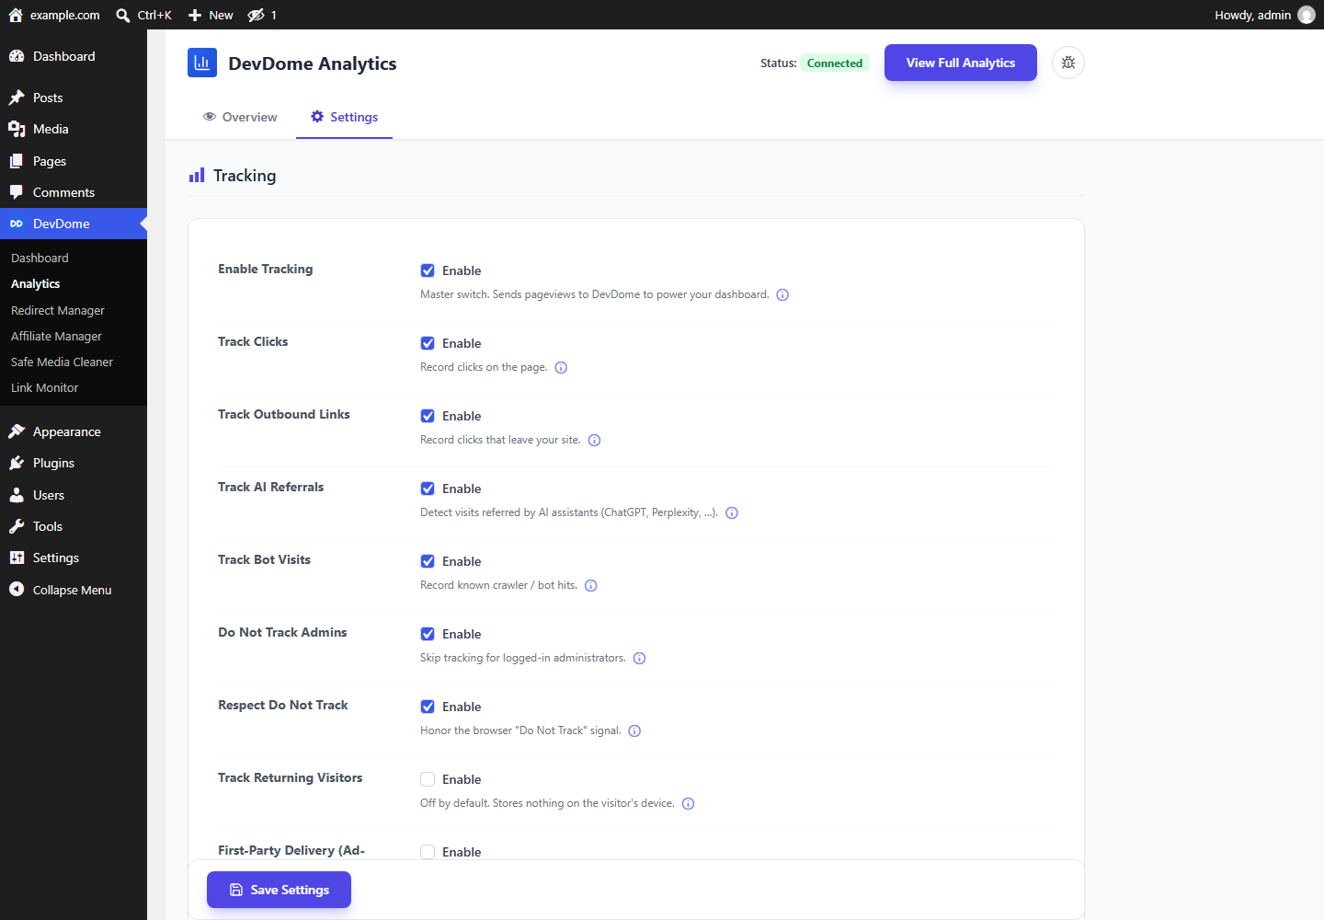Click the plus icon next to New

click(x=195, y=15)
